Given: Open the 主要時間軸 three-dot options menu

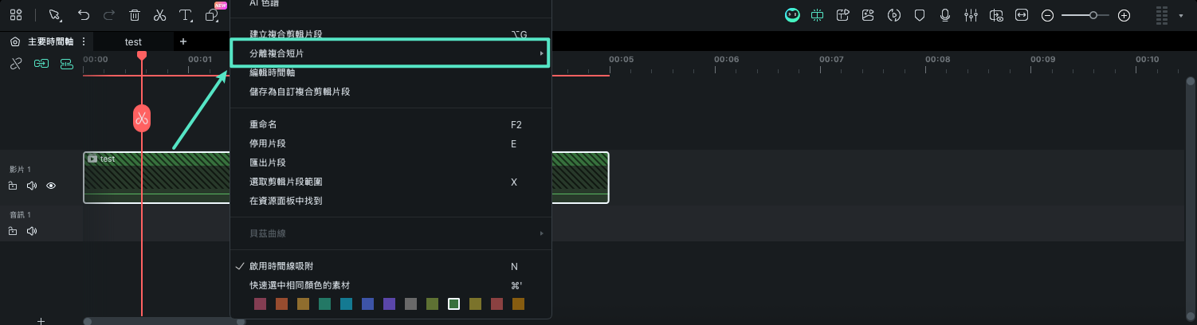Looking at the screenshot, I should pos(84,41).
